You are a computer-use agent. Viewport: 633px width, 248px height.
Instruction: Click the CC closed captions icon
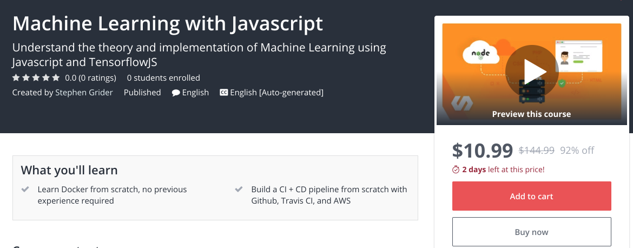click(x=223, y=93)
